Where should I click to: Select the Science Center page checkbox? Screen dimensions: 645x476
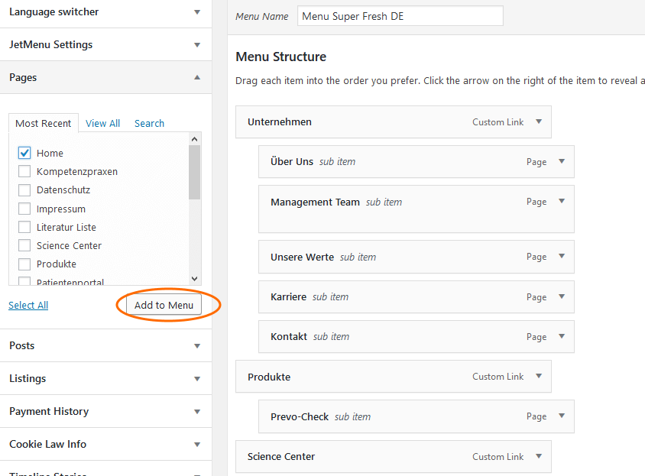(24, 245)
